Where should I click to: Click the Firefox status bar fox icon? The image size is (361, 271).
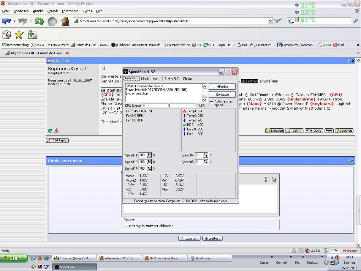point(307,250)
